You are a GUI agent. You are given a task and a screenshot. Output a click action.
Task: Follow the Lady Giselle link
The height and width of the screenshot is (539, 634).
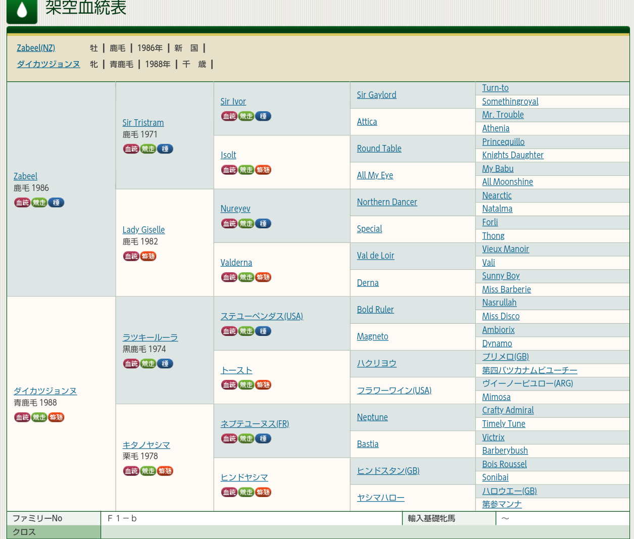pos(143,230)
